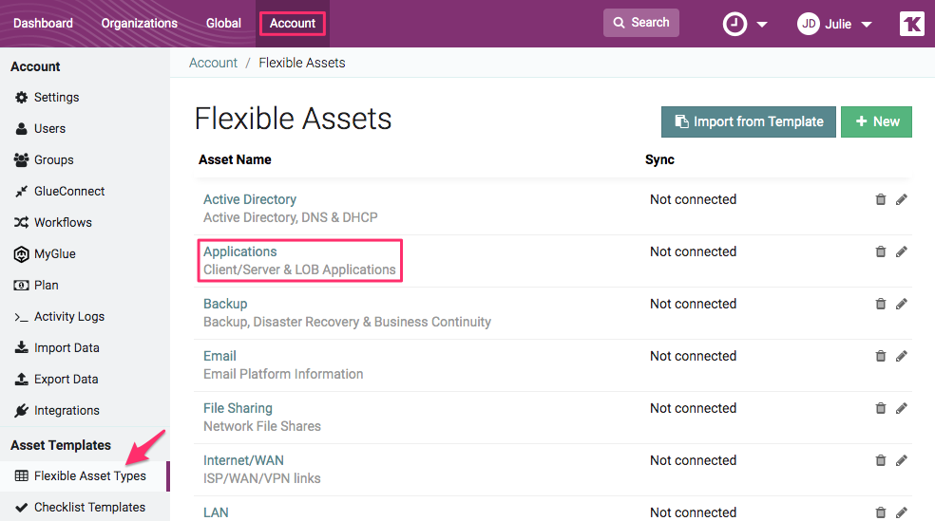
Task: Open Plan in the sidebar
Action: (x=46, y=286)
